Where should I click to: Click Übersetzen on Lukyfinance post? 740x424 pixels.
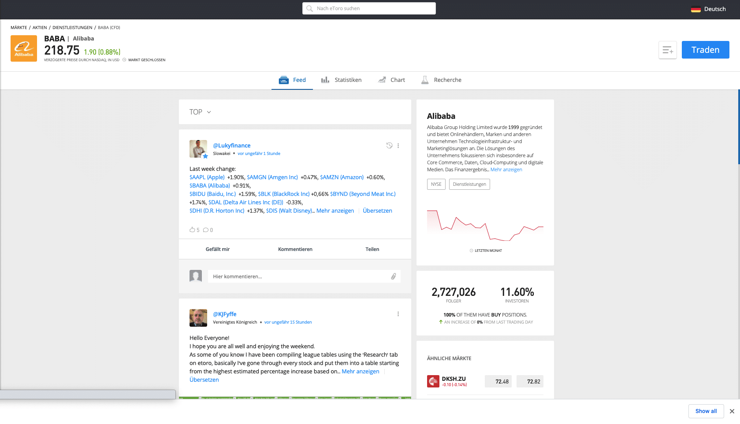377,210
